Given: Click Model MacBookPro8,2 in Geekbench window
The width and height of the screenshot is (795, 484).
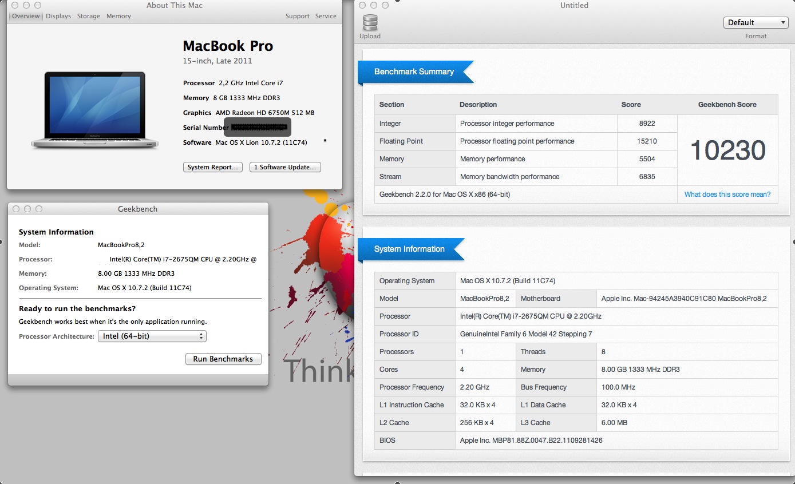Looking at the screenshot, I should 121,245.
